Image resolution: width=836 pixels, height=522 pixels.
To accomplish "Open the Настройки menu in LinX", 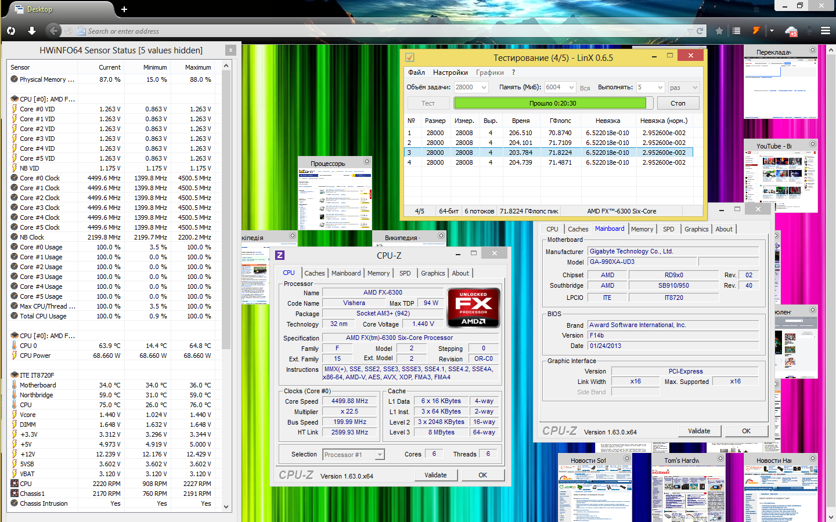I will (x=451, y=72).
